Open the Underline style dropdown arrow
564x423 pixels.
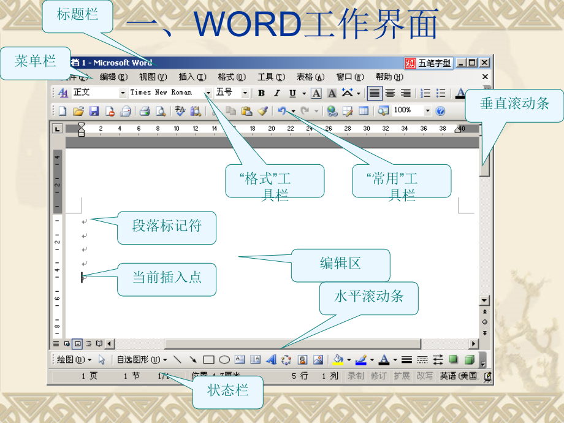pos(304,94)
